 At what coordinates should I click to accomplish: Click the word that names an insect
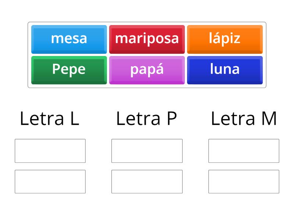coord(147,38)
